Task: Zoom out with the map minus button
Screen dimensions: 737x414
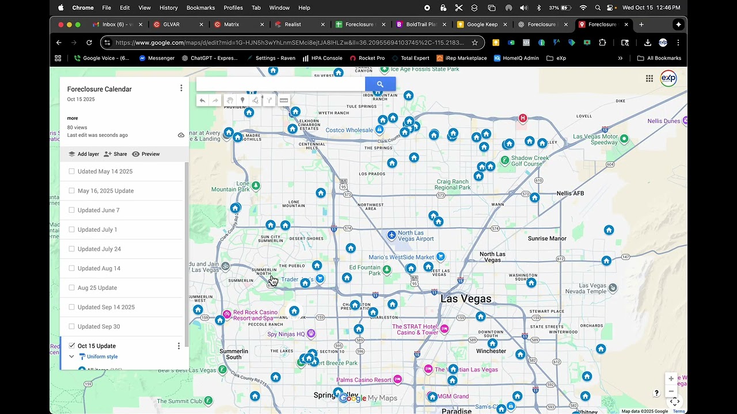Action: coord(671,391)
